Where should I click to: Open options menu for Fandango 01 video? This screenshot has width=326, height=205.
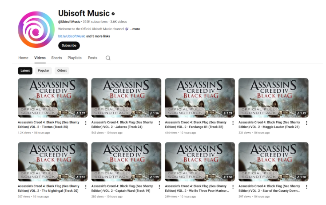[233, 123]
